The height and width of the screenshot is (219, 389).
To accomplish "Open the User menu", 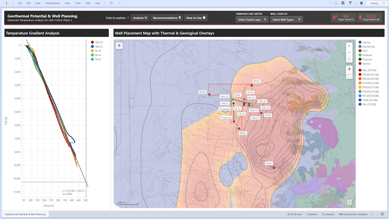I will [98, 3].
